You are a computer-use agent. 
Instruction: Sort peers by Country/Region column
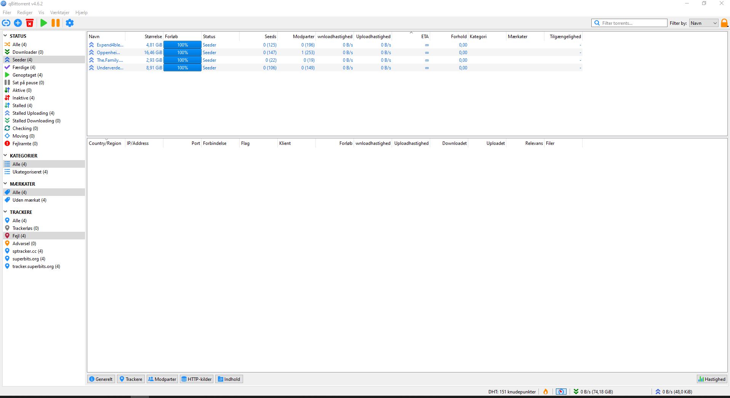coord(106,143)
